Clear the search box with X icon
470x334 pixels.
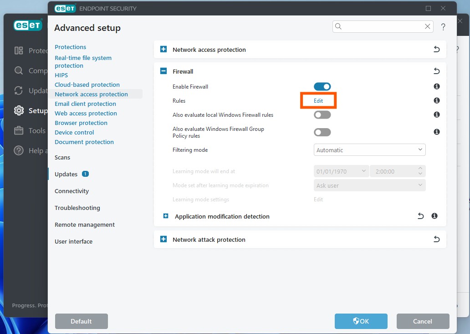pyautogui.click(x=427, y=26)
